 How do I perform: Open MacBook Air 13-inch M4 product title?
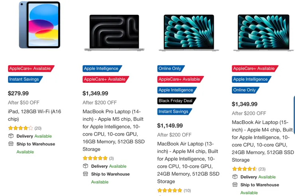(x=188, y=162)
